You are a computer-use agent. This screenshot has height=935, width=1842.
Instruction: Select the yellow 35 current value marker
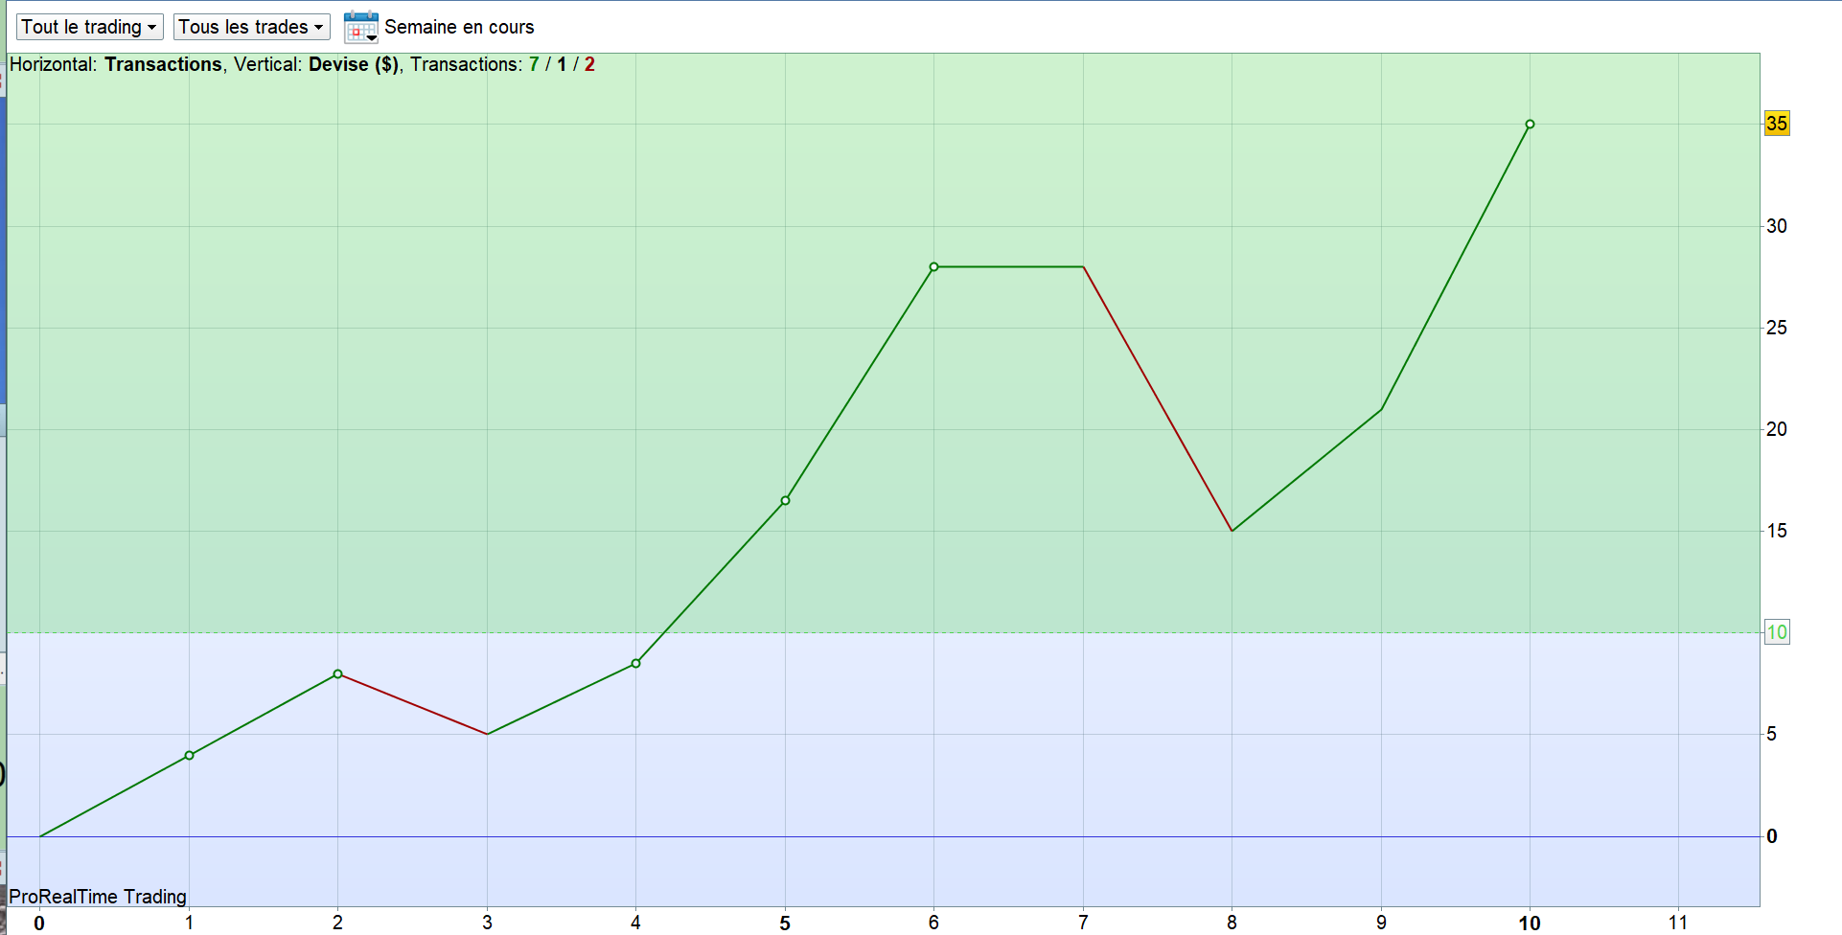click(x=1777, y=124)
